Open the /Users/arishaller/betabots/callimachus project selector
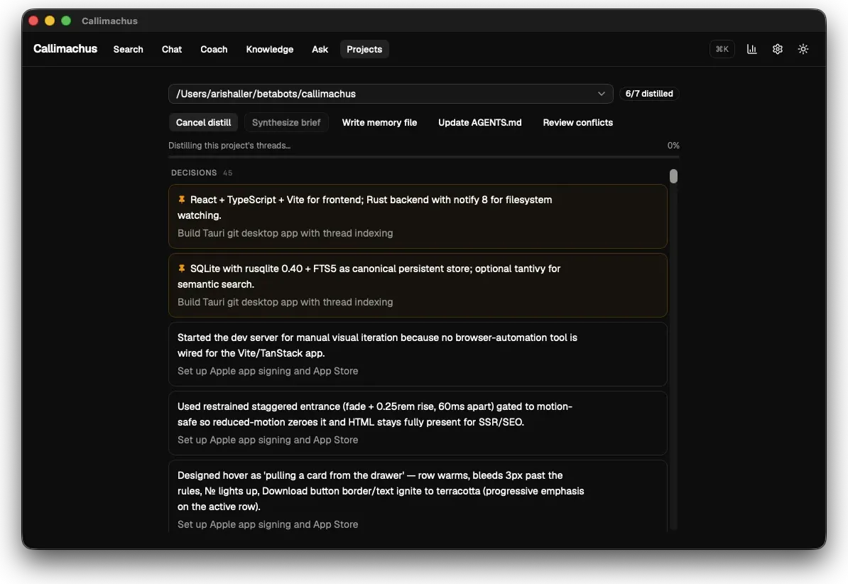Screen dimensions: 848x584 click(x=391, y=94)
